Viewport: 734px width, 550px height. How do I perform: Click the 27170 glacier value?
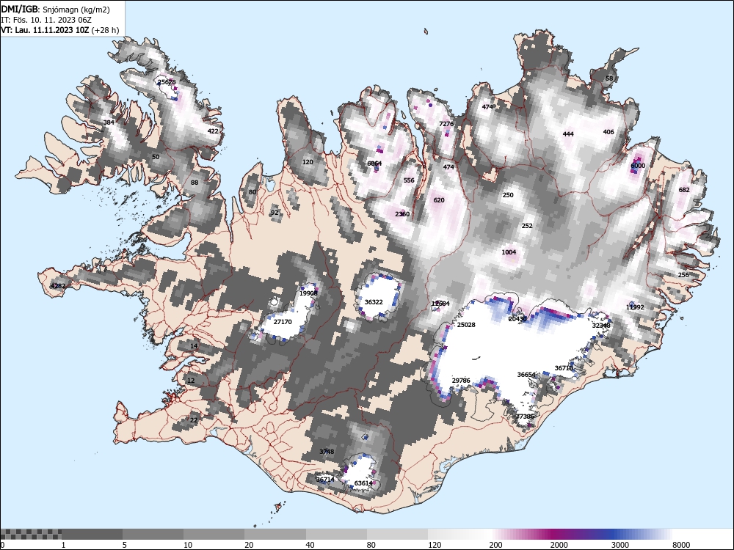click(x=283, y=322)
